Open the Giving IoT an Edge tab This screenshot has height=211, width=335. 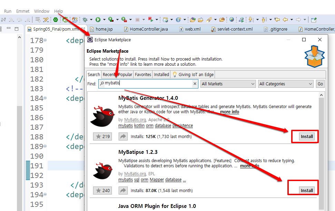point(193,75)
